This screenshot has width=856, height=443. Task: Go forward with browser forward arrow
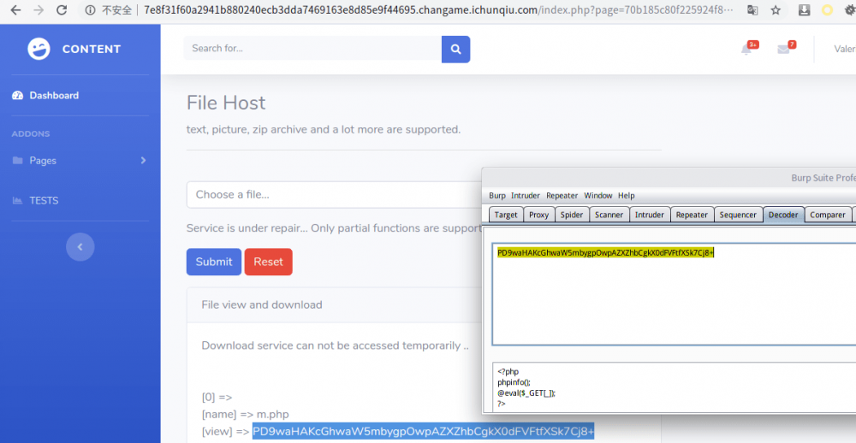tap(39, 10)
